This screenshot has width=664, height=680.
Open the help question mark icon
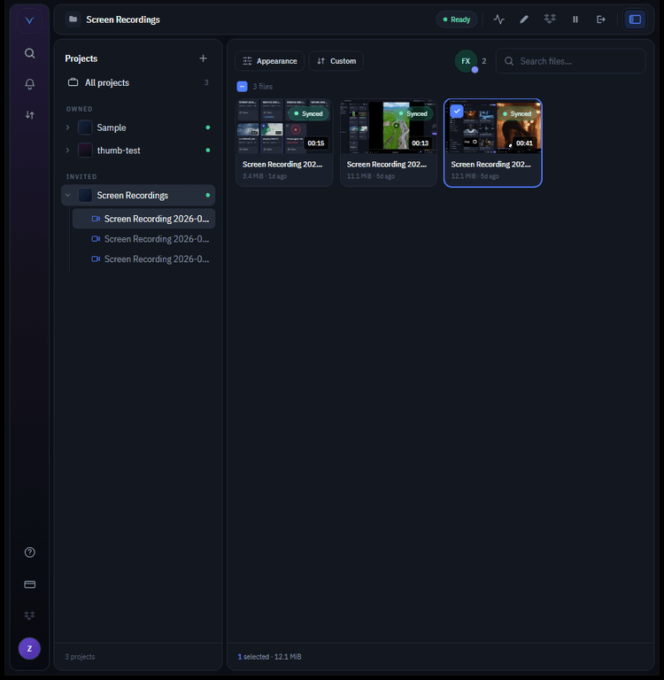click(29, 552)
